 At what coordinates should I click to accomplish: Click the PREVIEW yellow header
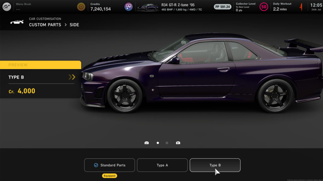[41, 65]
